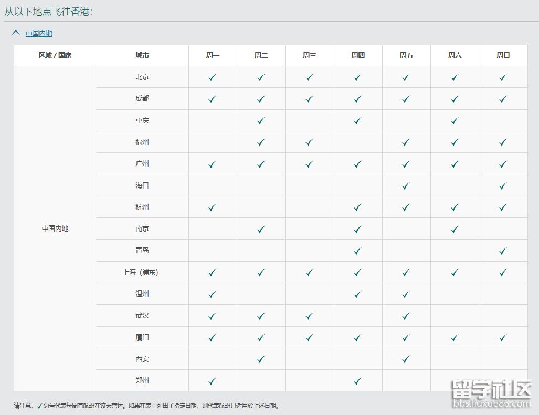
Task: Click 重庆 Tuesday (周二) checkmark
Action: point(261,121)
